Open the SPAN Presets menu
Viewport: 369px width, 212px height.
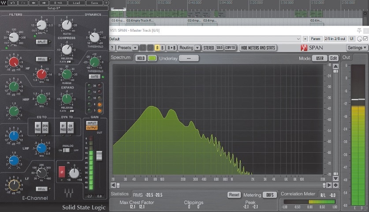(x=124, y=48)
